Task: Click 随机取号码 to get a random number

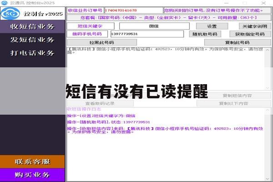Action: pos(205,34)
